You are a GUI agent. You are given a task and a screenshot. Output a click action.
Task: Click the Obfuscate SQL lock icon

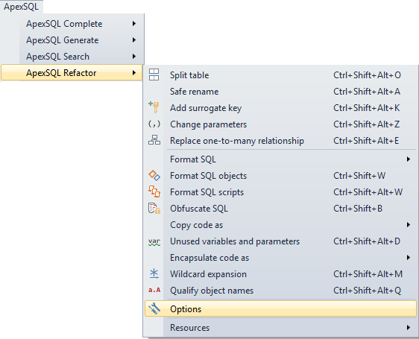pos(154,208)
